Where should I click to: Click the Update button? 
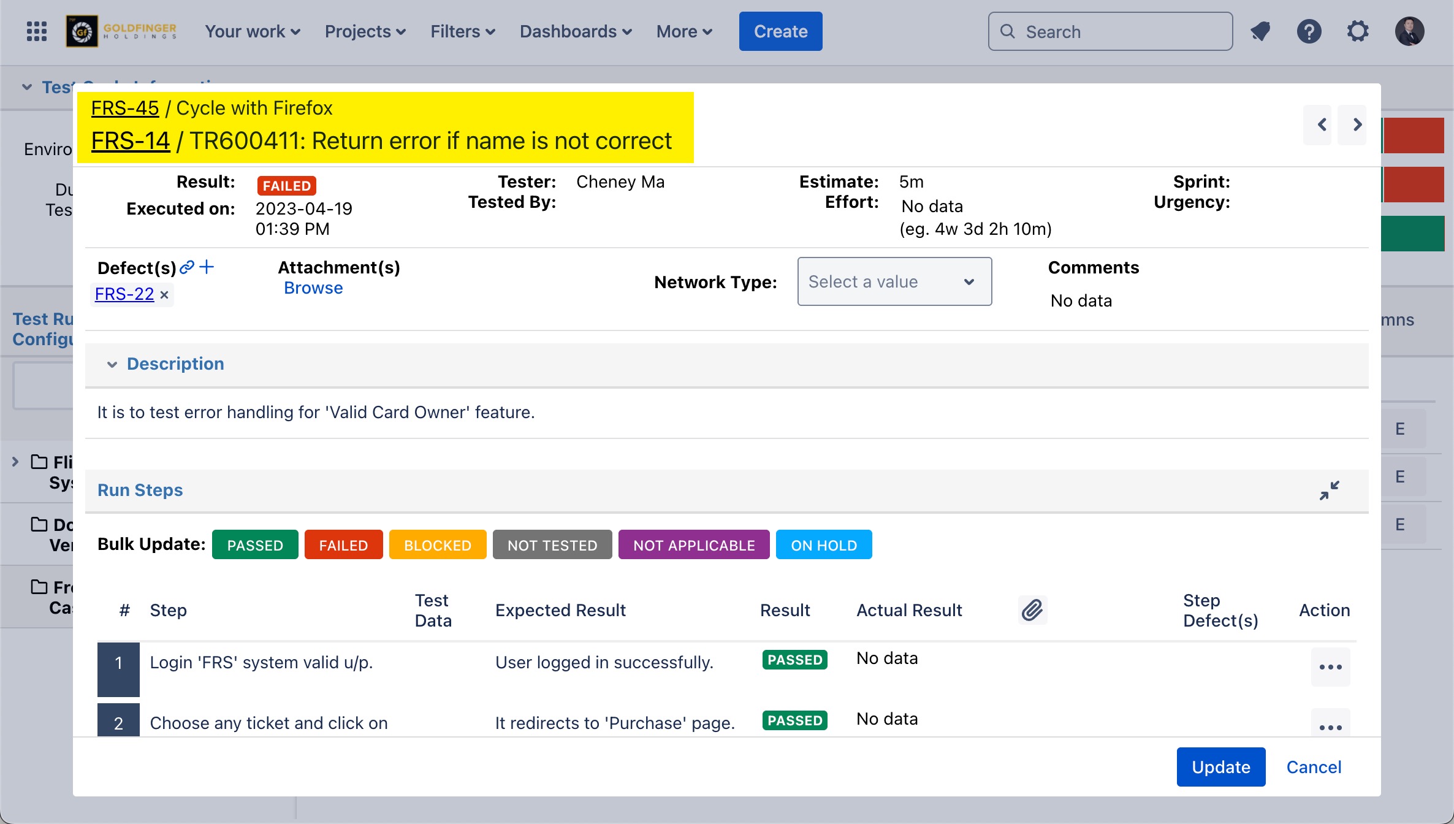coord(1220,767)
